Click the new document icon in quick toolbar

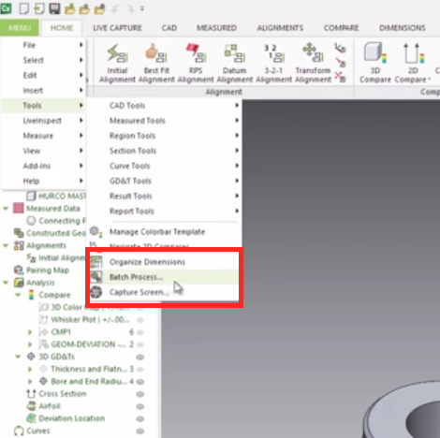pos(24,8)
